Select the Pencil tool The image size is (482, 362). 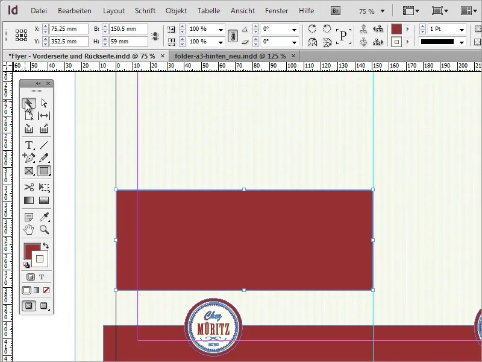(x=44, y=157)
